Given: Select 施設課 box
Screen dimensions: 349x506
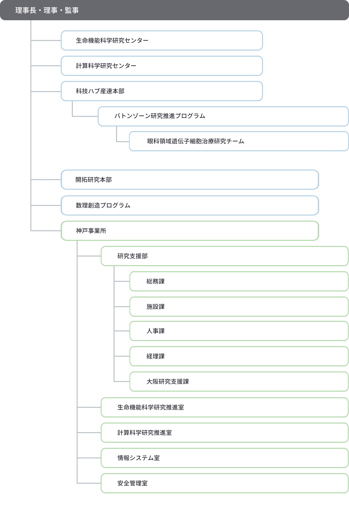Looking at the screenshot, I should [x=239, y=307].
